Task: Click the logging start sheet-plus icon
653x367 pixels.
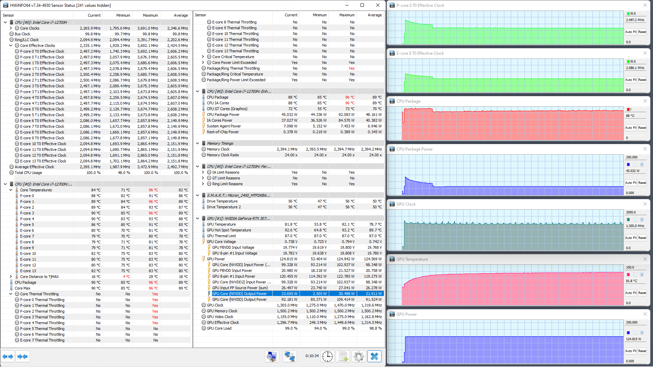Action: pos(343,356)
